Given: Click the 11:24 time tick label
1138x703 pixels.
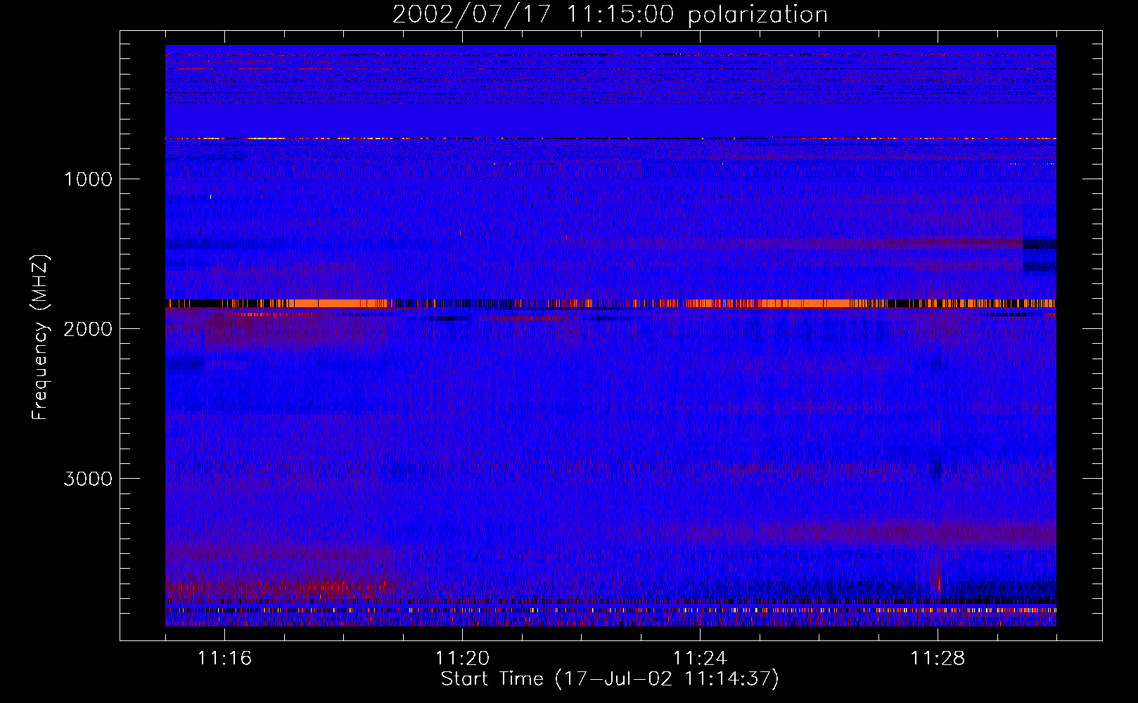Looking at the screenshot, I should click(x=700, y=658).
